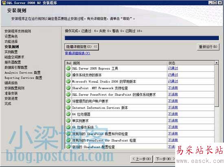Click the rules list scrollbar thumb
The height and width of the screenshot is (167, 224).
click(x=217, y=86)
